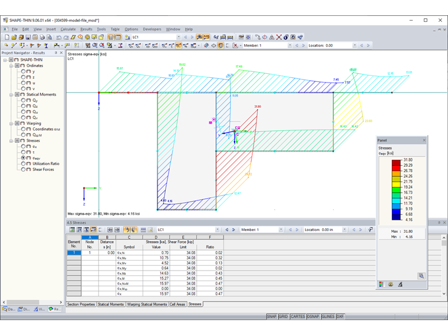Select the node drawing tool icon
448x336 pixels.
tap(6, 45)
